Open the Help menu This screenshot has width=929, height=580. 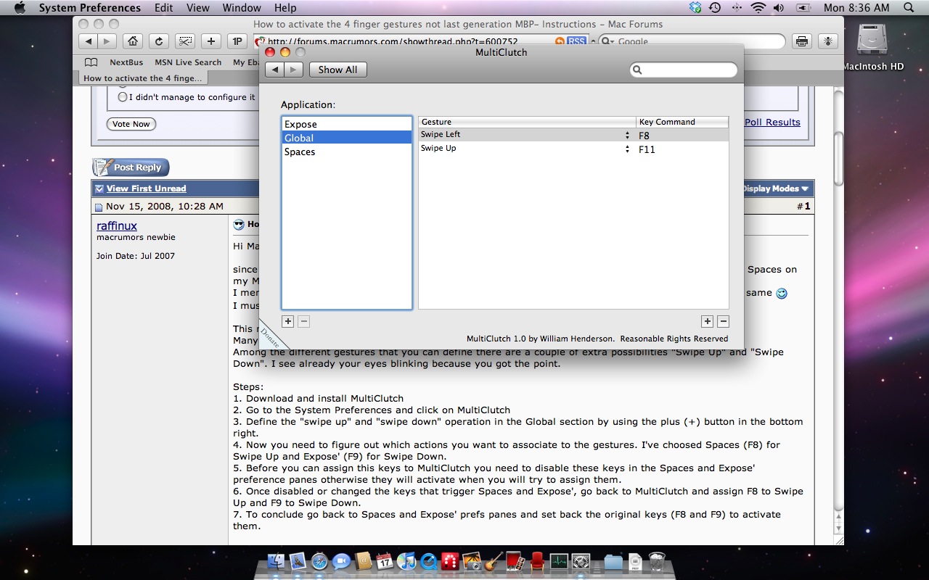click(285, 8)
